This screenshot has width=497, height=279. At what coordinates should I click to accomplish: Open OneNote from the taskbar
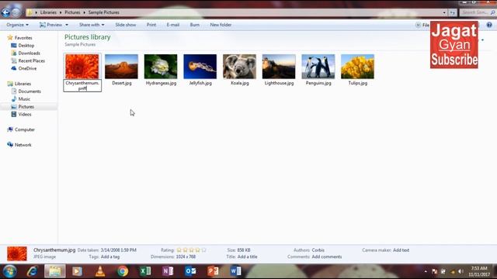pos(168,271)
